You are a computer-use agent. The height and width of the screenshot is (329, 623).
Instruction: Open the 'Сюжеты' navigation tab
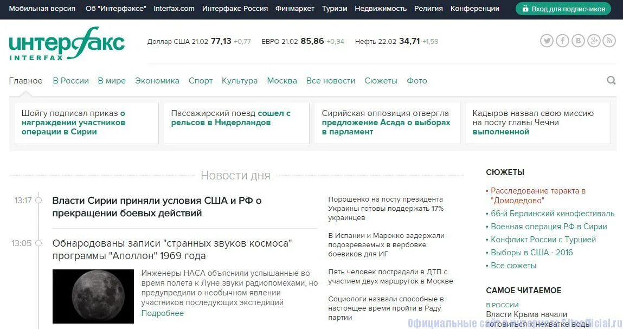pos(381,81)
